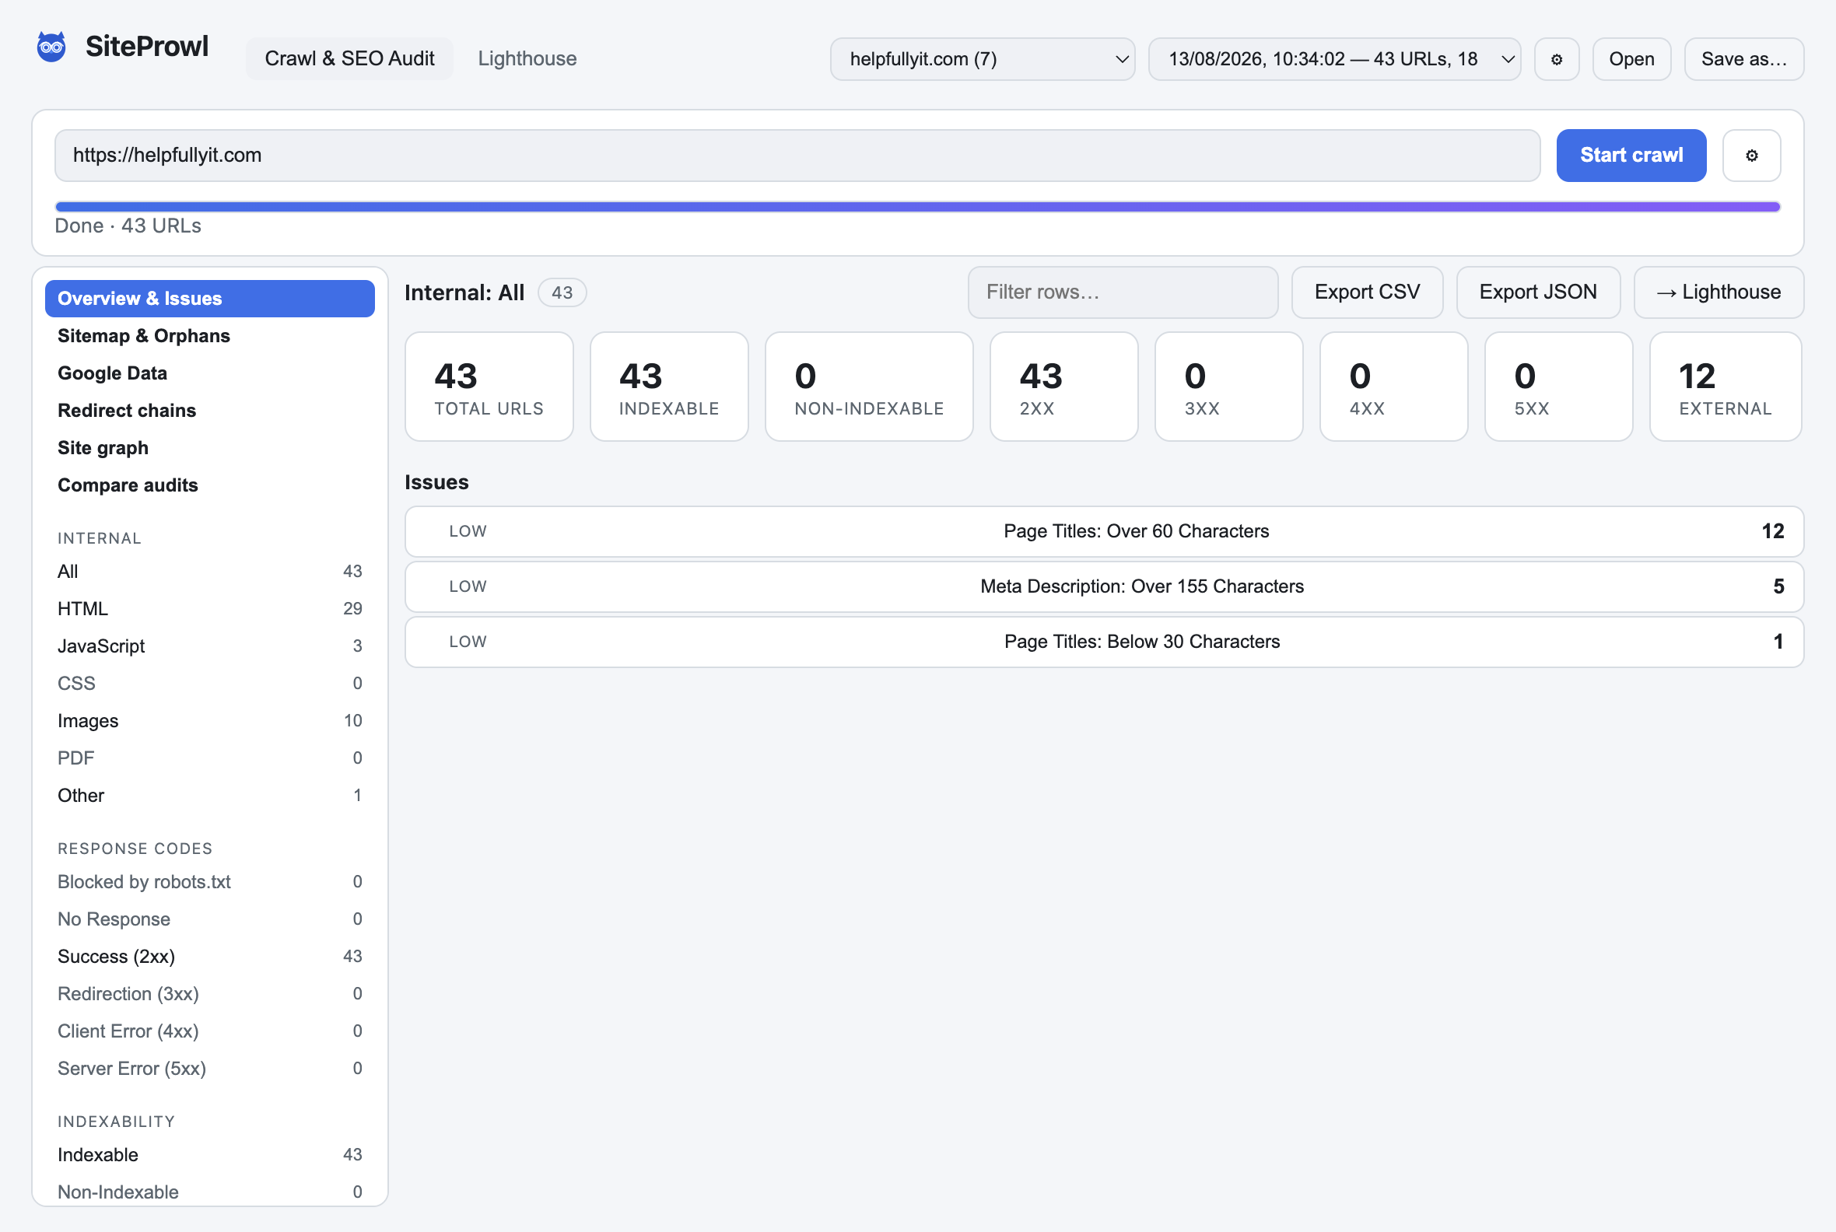Open settings gear next to crawl date dropdown
Viewport: 1836px width, 1232px height.
tap(1556, 59)
